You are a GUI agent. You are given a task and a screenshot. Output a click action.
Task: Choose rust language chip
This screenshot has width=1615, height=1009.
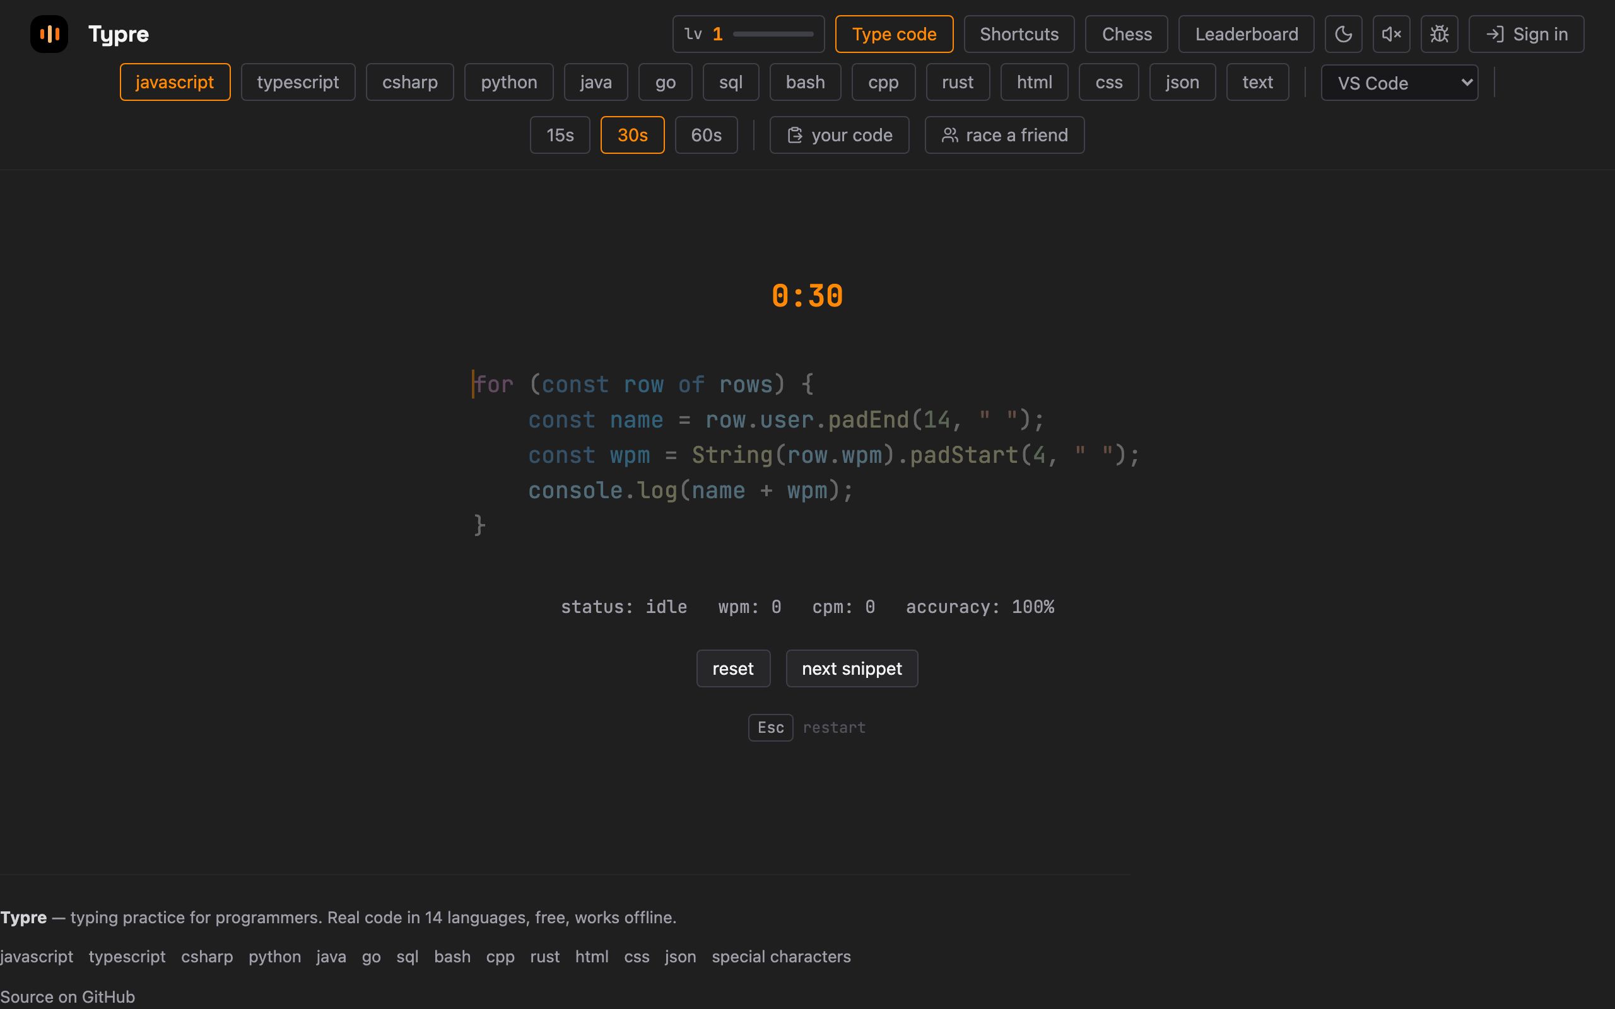click(958, 82)
